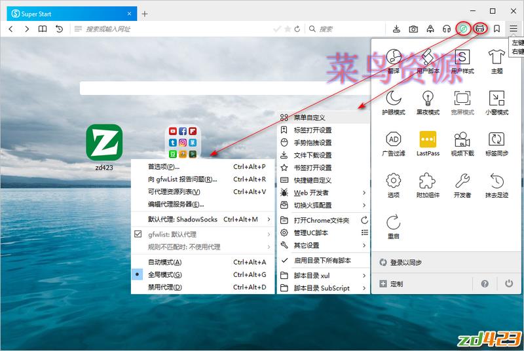This screenshot has height=351, width=524.
Task: Click the reload icon in address bar
Action: click(x=297, y=29)
